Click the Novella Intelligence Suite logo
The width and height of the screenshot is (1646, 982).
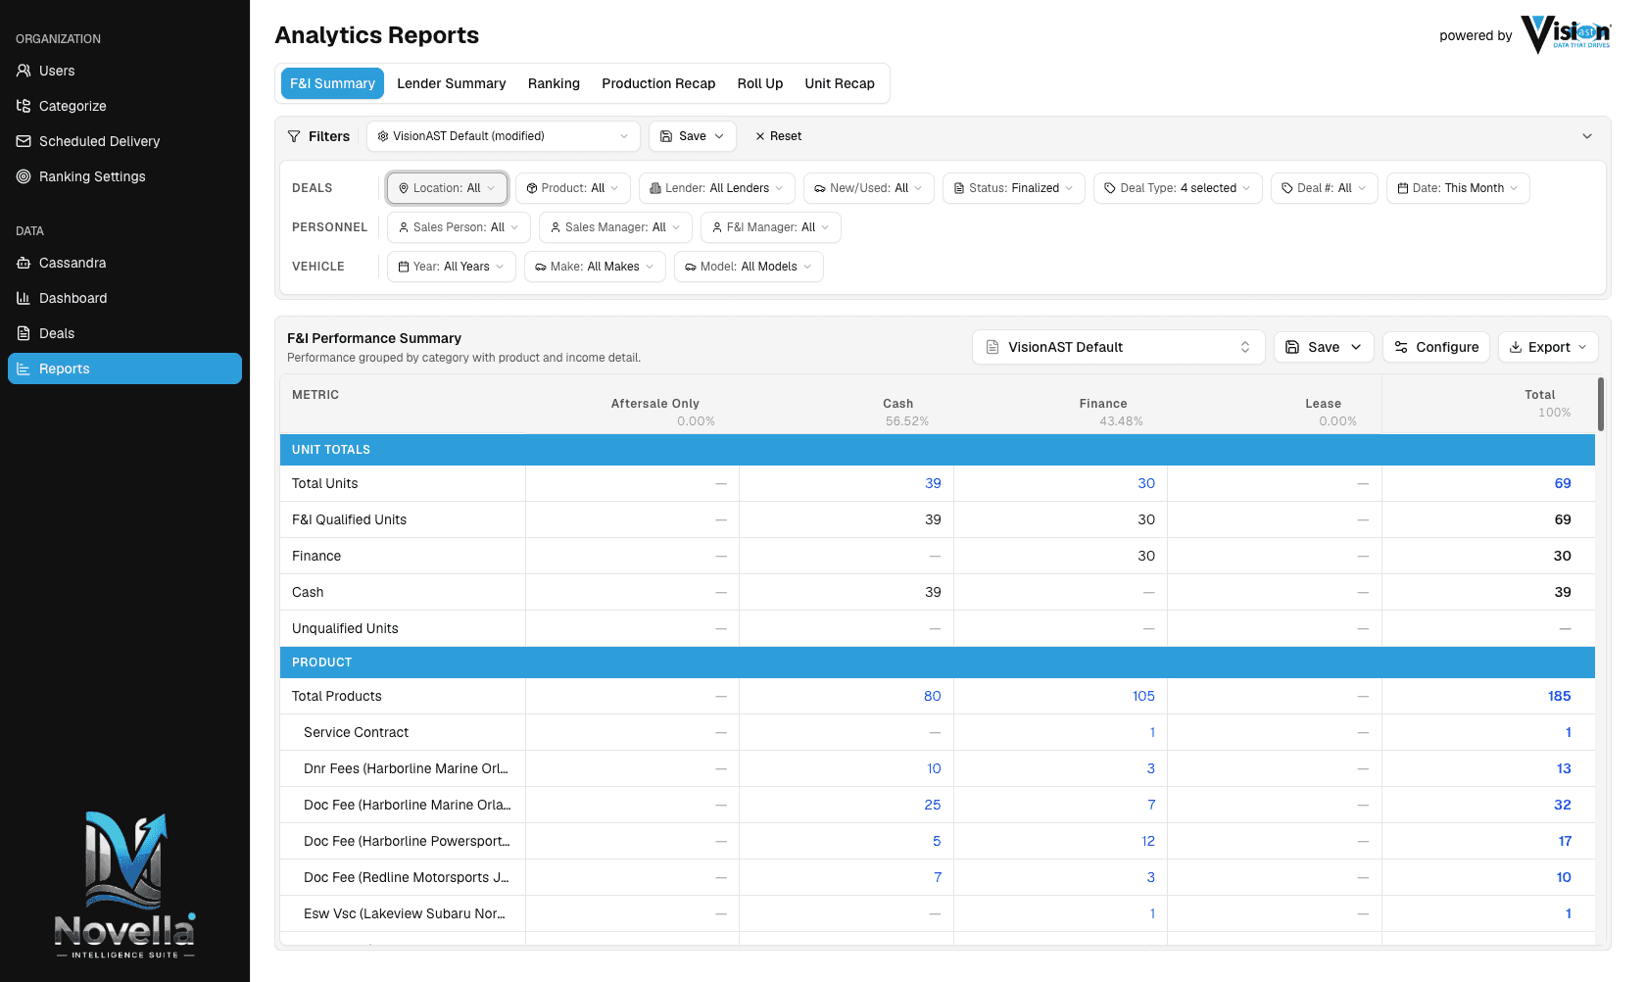(124, 885)
